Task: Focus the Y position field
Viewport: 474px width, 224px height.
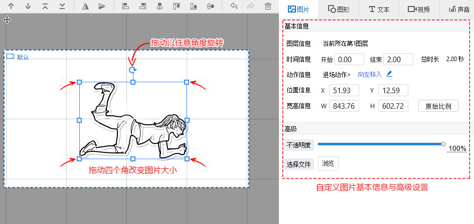Action: pos(393,90)
